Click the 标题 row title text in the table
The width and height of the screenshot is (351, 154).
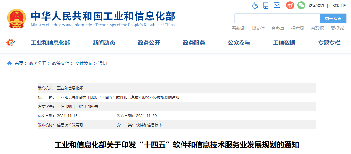[118, 97]
